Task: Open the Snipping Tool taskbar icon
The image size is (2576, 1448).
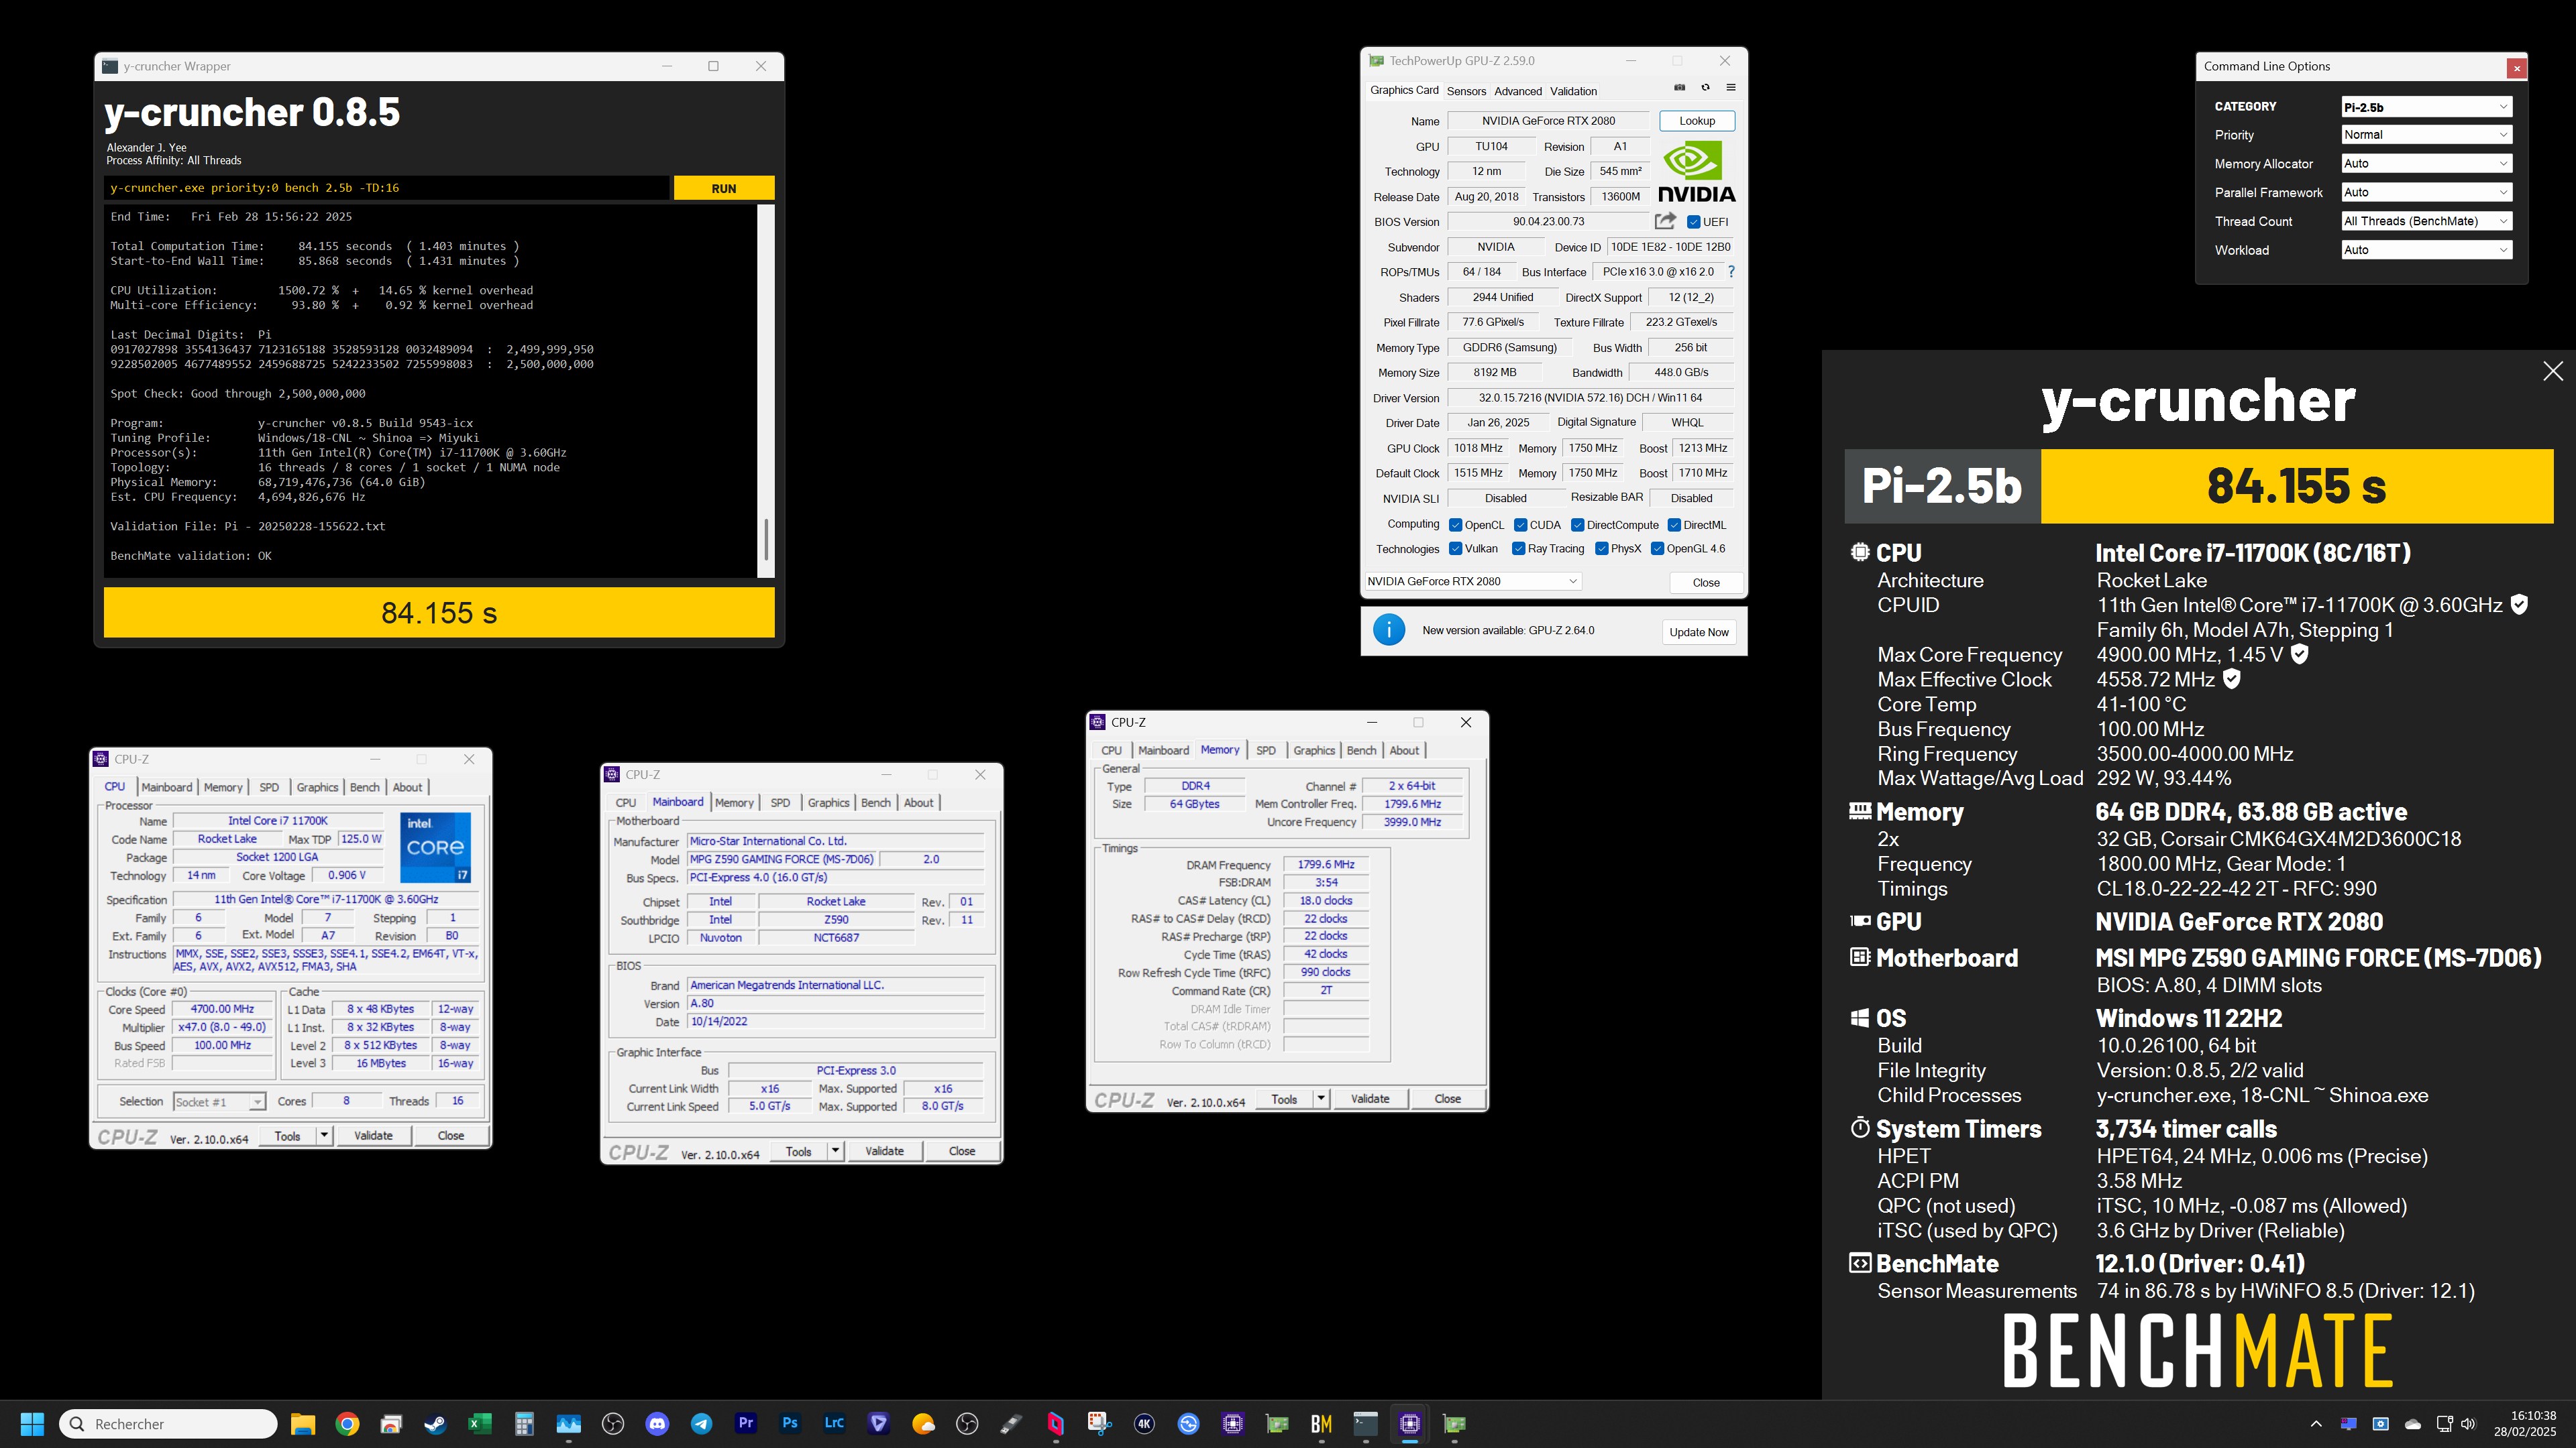Action: 1100,1424
